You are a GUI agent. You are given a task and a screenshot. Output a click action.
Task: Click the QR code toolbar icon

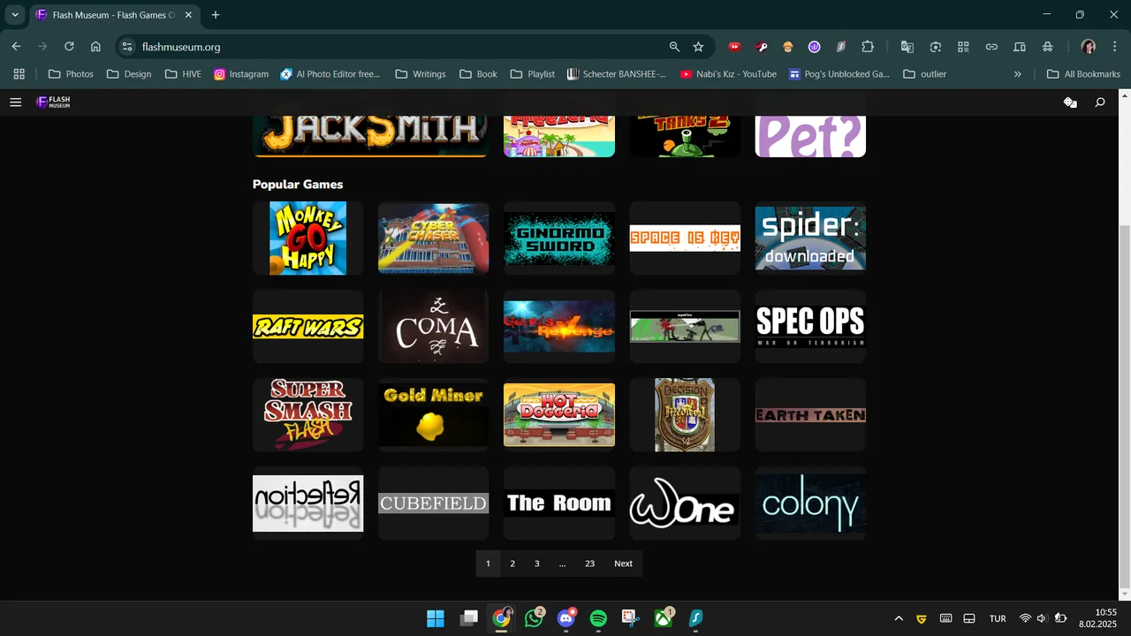coord(963,47)
